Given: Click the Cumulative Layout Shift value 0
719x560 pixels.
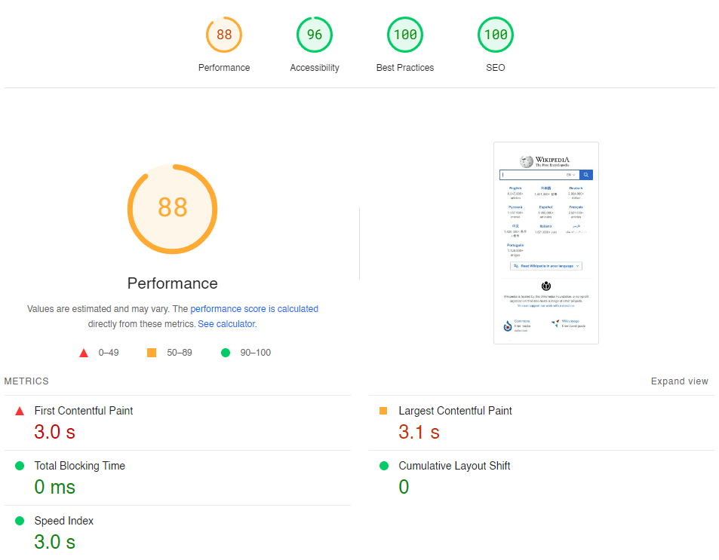Looking at the screenshot, I should tap(404, 487).
